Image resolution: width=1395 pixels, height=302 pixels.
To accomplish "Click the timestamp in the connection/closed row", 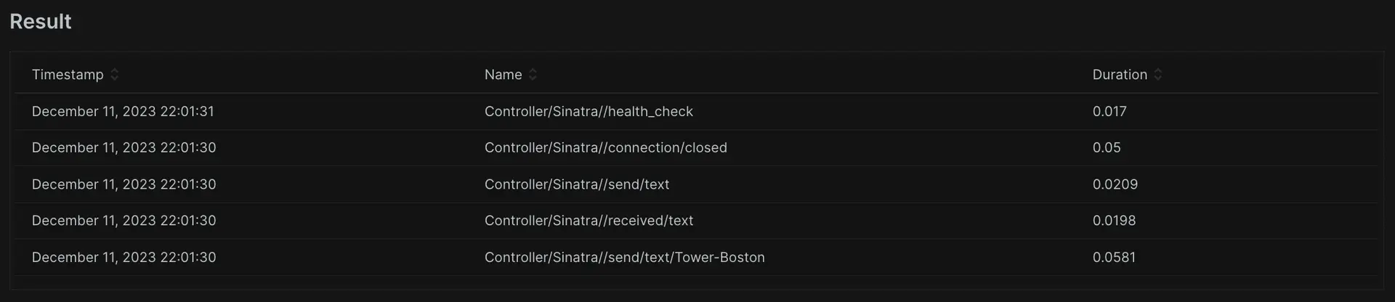I will tap(124, 148).
